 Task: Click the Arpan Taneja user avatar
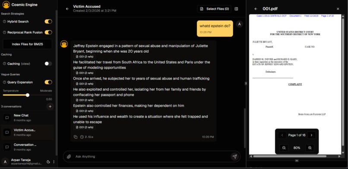[x=5, y=162]
